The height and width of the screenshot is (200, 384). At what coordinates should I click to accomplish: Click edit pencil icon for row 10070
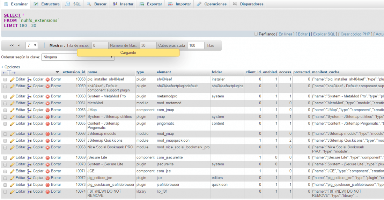point(12,165)
